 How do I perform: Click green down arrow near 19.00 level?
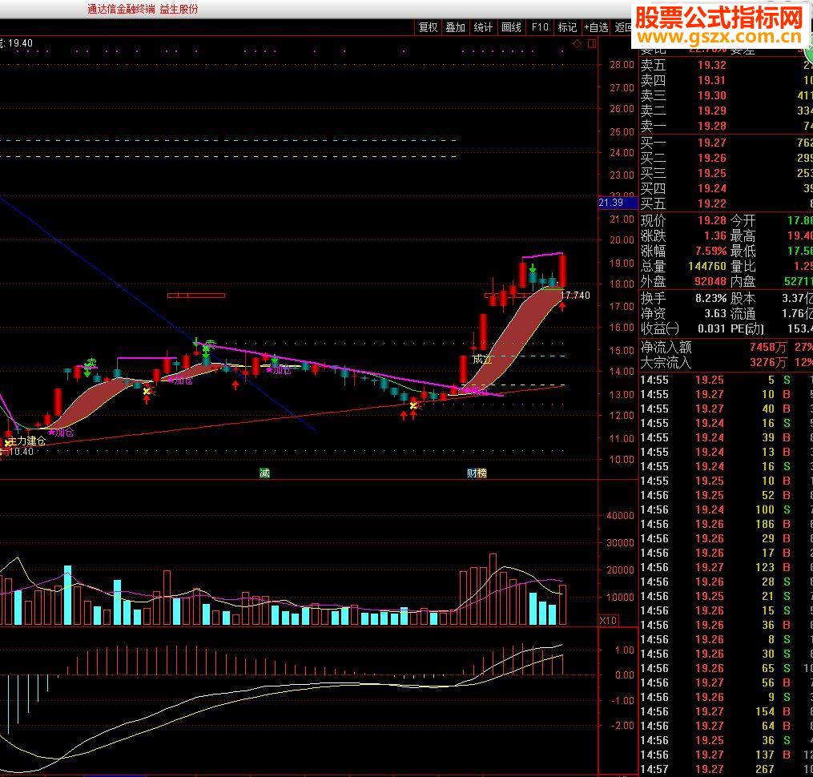click(x=533, y=268)
